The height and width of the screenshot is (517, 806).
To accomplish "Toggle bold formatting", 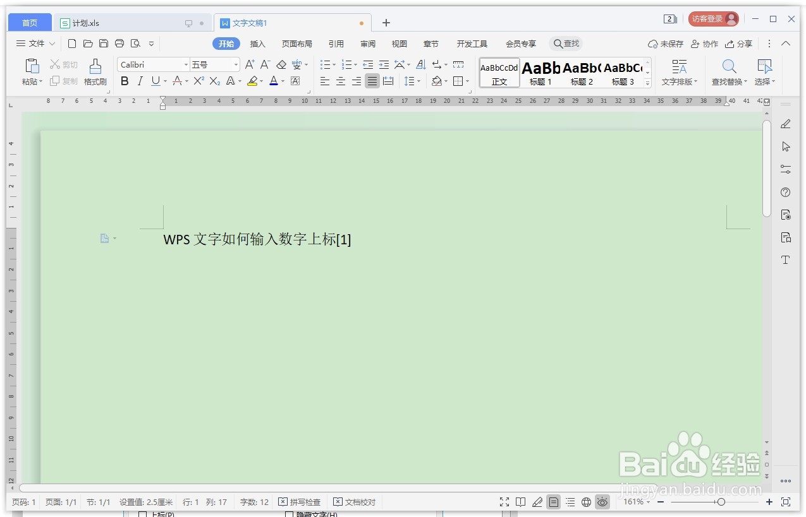I will point(125,81).
